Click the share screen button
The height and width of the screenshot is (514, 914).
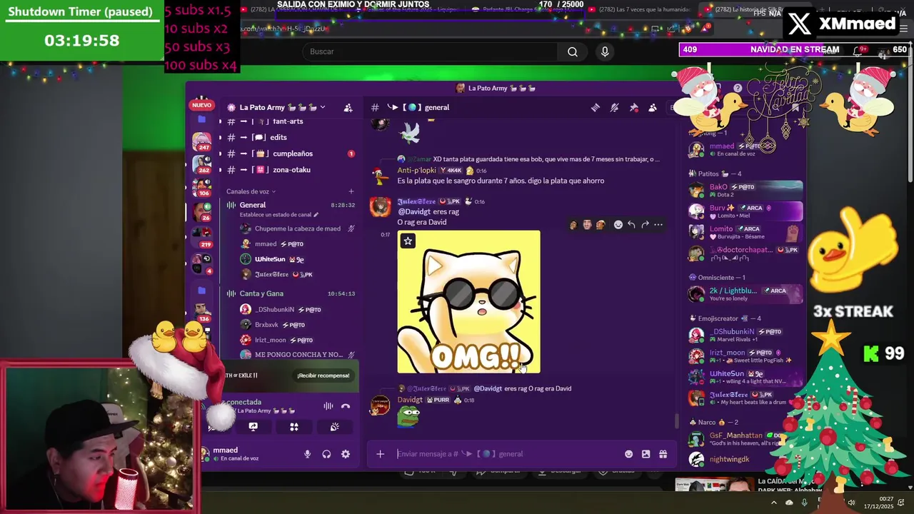click(253, 427)
